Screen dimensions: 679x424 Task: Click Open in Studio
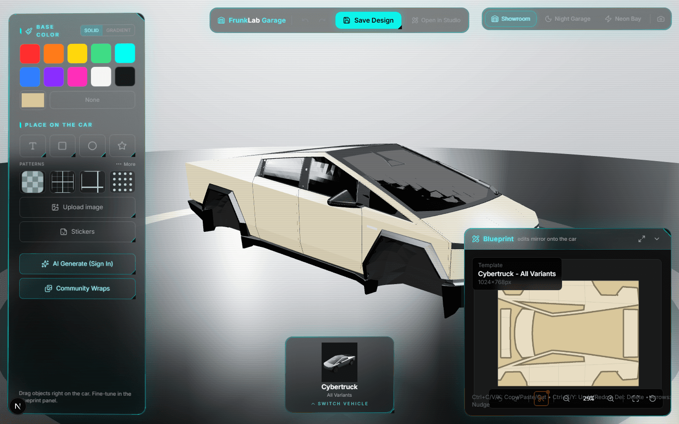(436, 20)
